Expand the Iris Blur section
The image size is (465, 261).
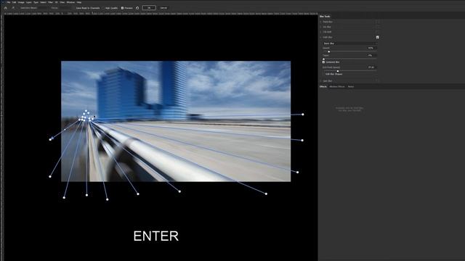point(320,27)
